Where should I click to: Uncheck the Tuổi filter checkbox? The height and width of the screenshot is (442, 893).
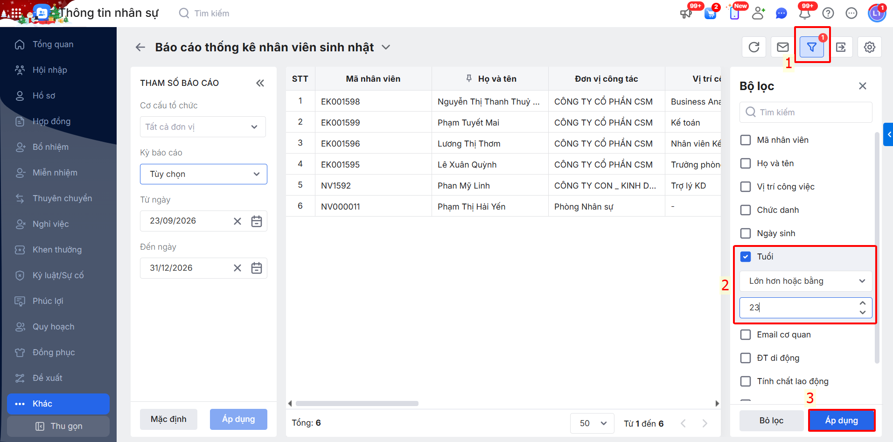coord(746,257)
